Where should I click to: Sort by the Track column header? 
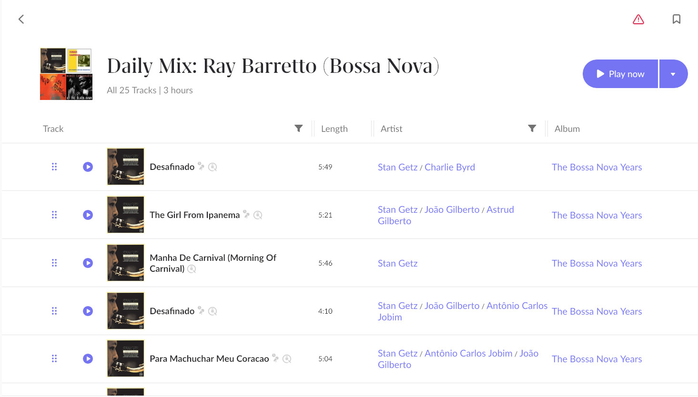(x=53, y=129)
